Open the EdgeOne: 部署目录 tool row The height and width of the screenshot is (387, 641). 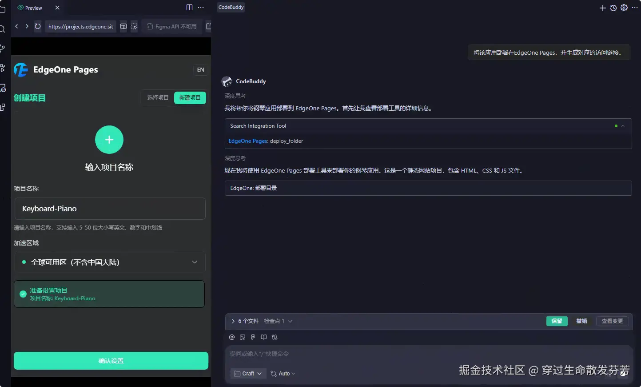click(x=428, y=188)
